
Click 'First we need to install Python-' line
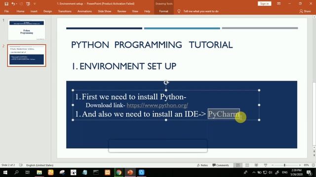coord(130,97)
